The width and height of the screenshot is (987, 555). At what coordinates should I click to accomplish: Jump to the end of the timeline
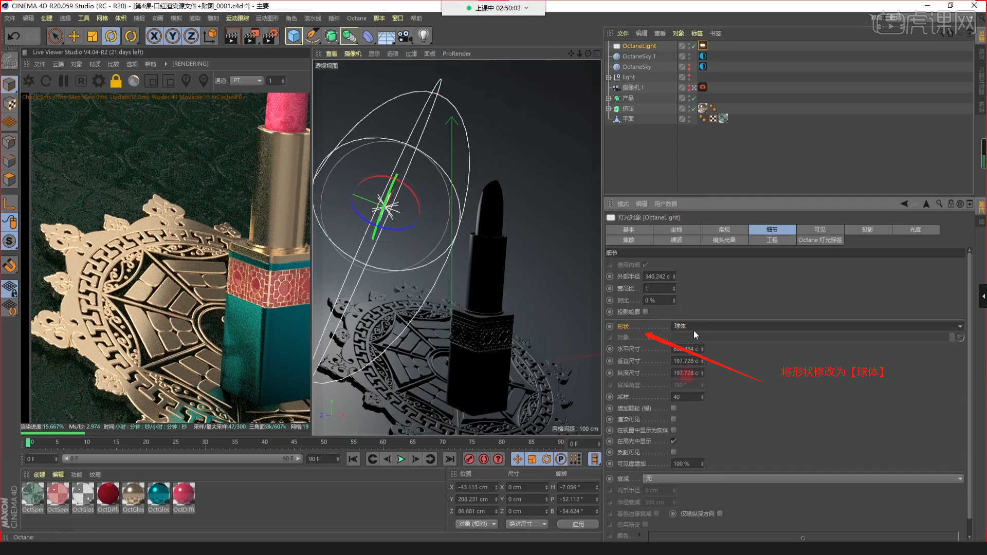coord(449,459)
